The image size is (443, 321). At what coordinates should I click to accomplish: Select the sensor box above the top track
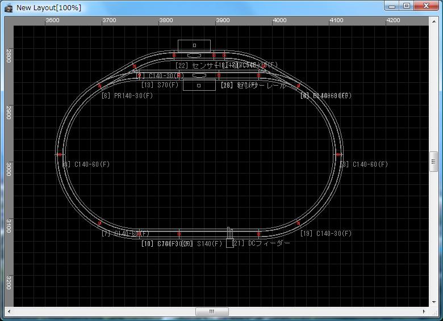pyautogui.click(x=194, y=45)
